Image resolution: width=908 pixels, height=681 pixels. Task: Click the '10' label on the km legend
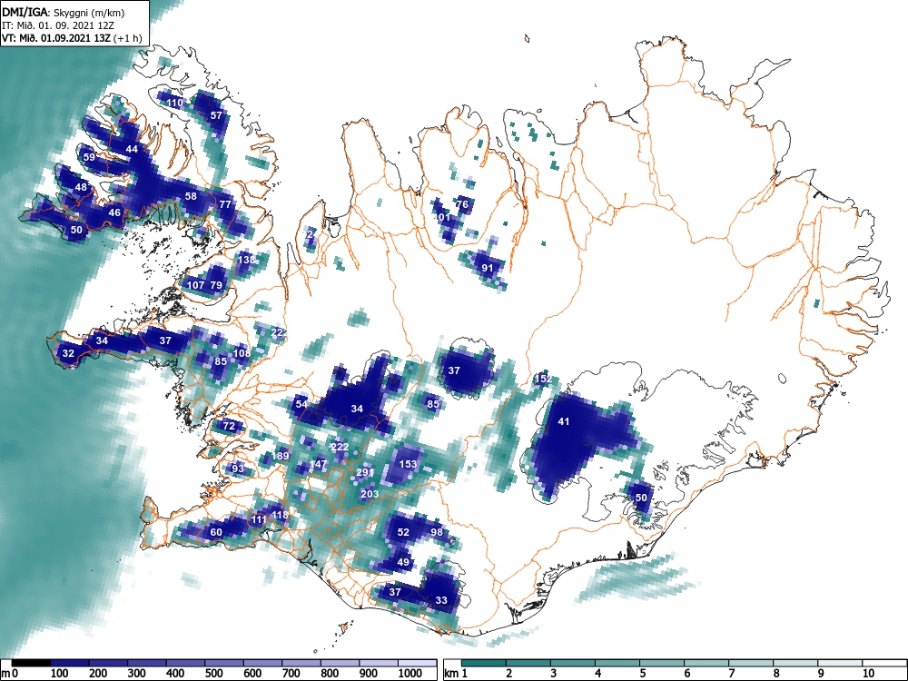tap(869, 673)
